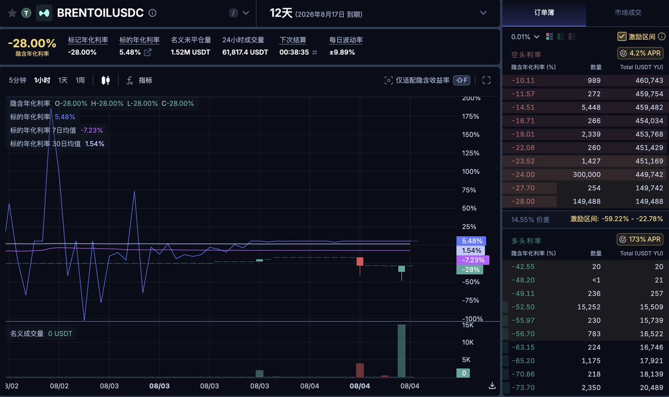The image size is (669, 397).
Task: Open BRENTOILUSDC market info icon
Action: pyautogui.click(x=152, y=13)
